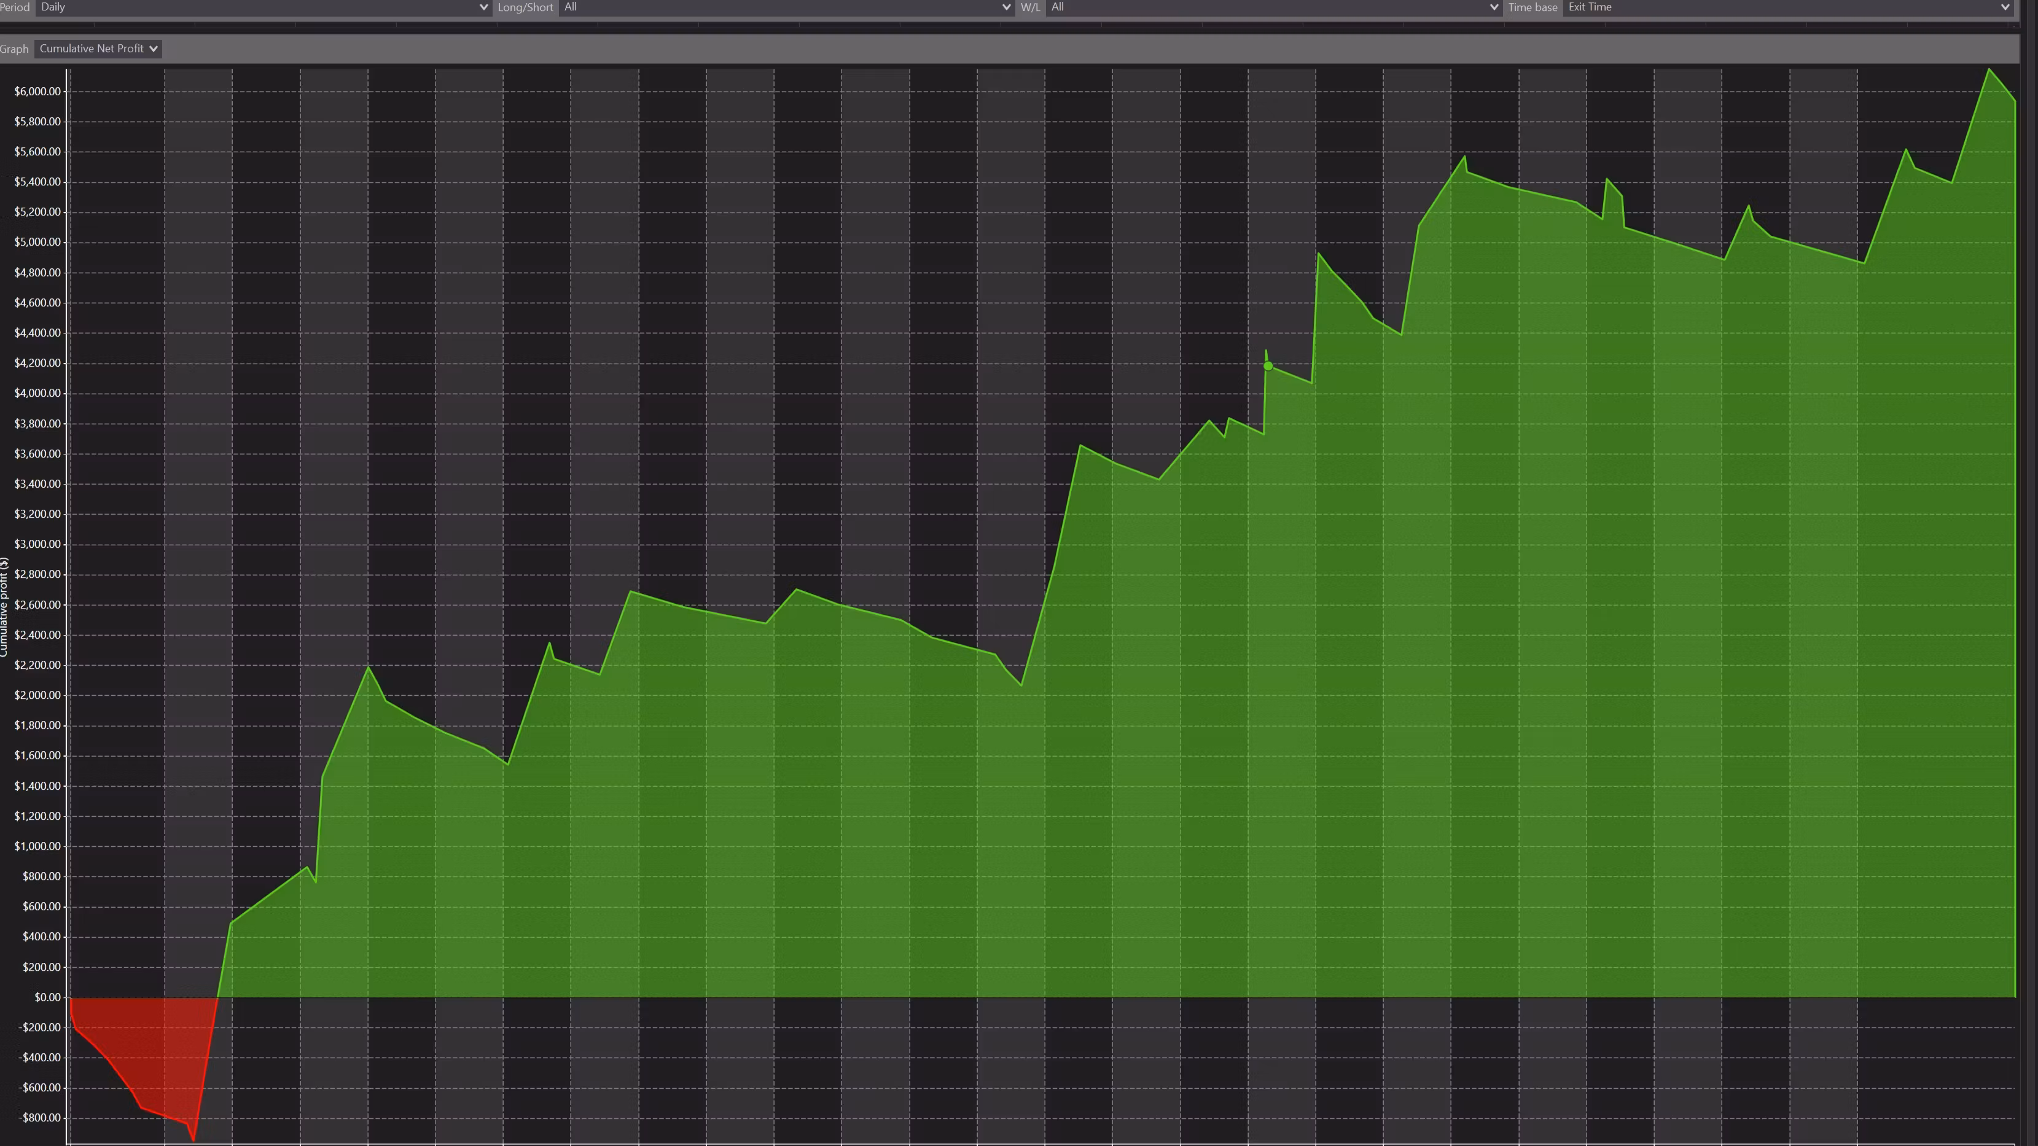Click the $6,000.00 y-axis label
2038x1146 pixels.
click(x=37, y=92)
